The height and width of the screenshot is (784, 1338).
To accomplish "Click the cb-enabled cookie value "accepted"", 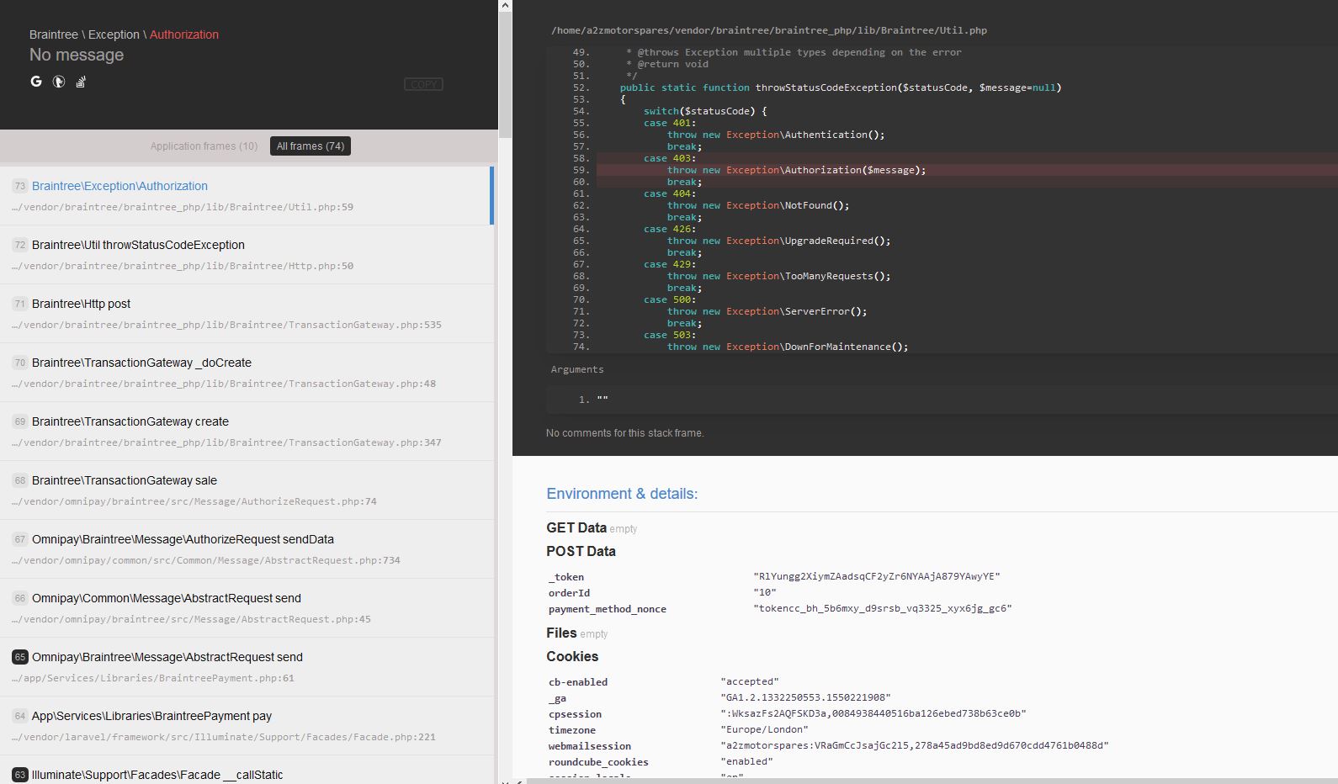I will pyautogui.click(x=749, y=681).
